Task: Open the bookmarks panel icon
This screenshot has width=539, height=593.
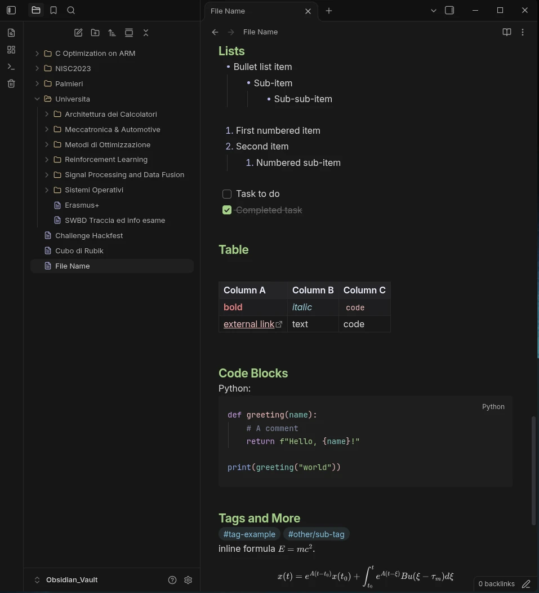Action: [x=54, y=10]
